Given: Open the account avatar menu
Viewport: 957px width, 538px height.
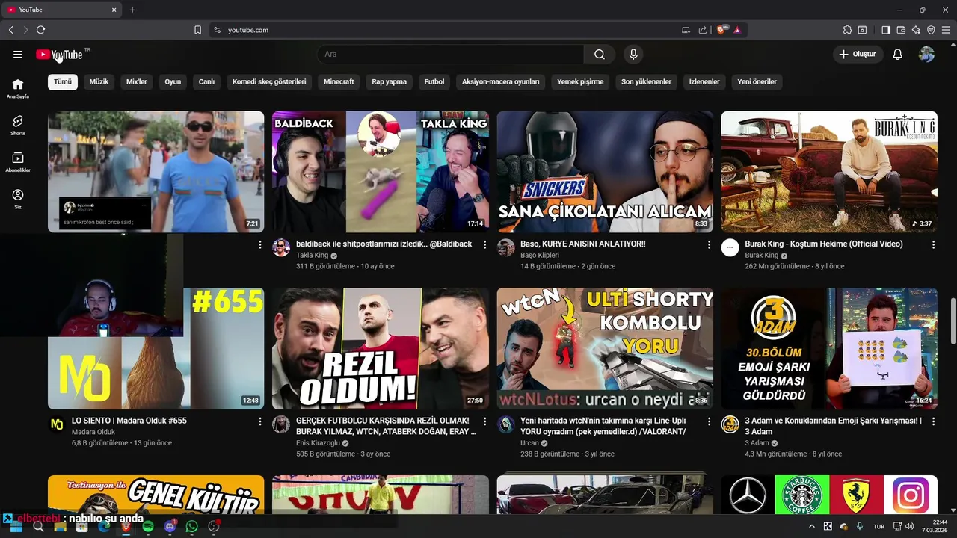Looking at the screenshot, I should click(x=927, y=55).
